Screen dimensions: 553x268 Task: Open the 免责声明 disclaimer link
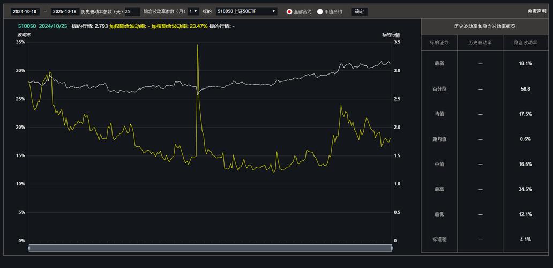536,11
